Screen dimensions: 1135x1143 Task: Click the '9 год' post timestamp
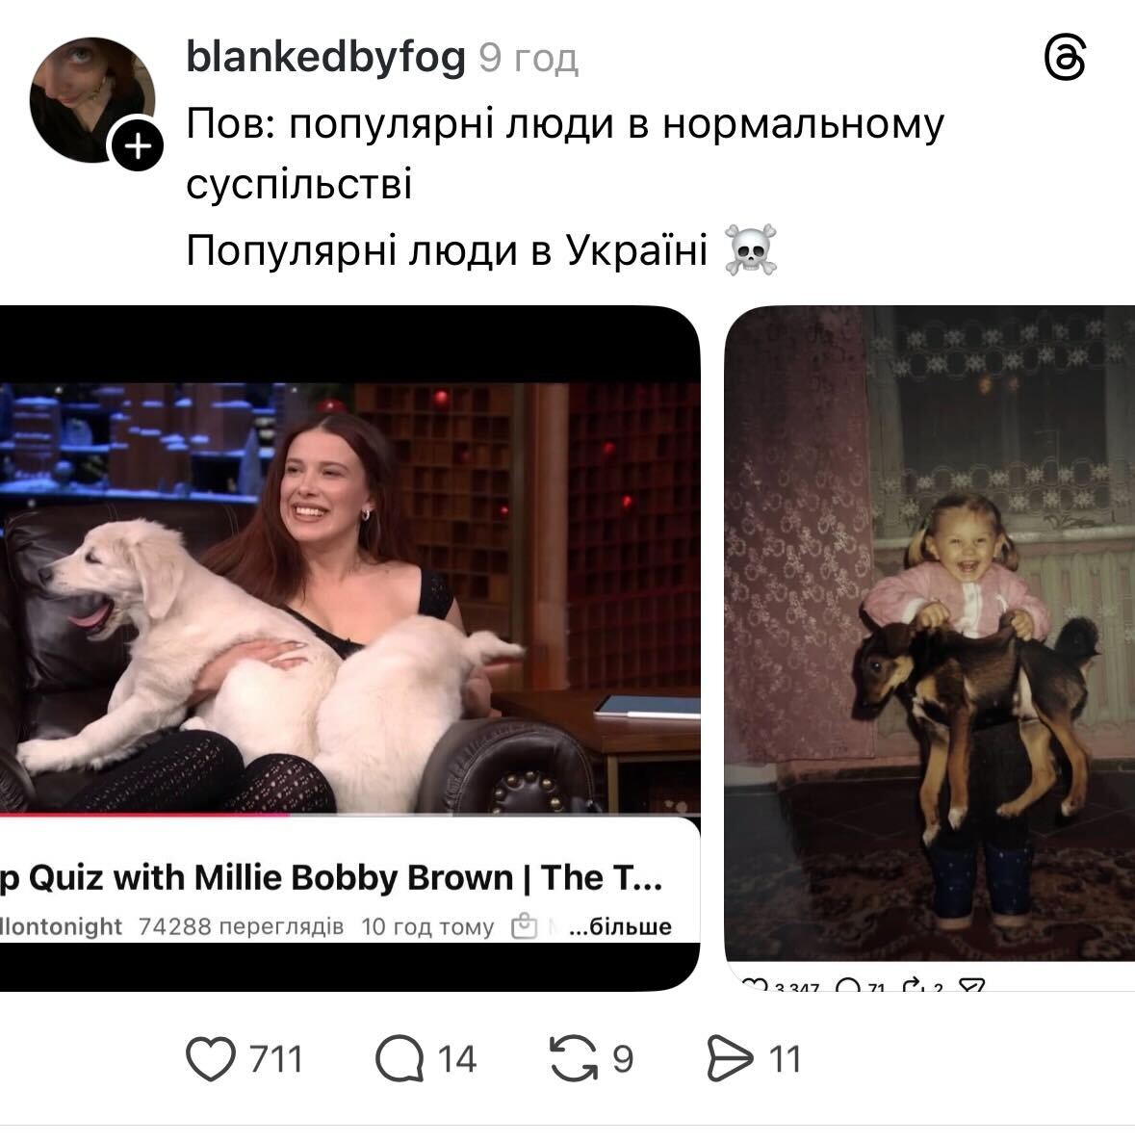[529, 59]
